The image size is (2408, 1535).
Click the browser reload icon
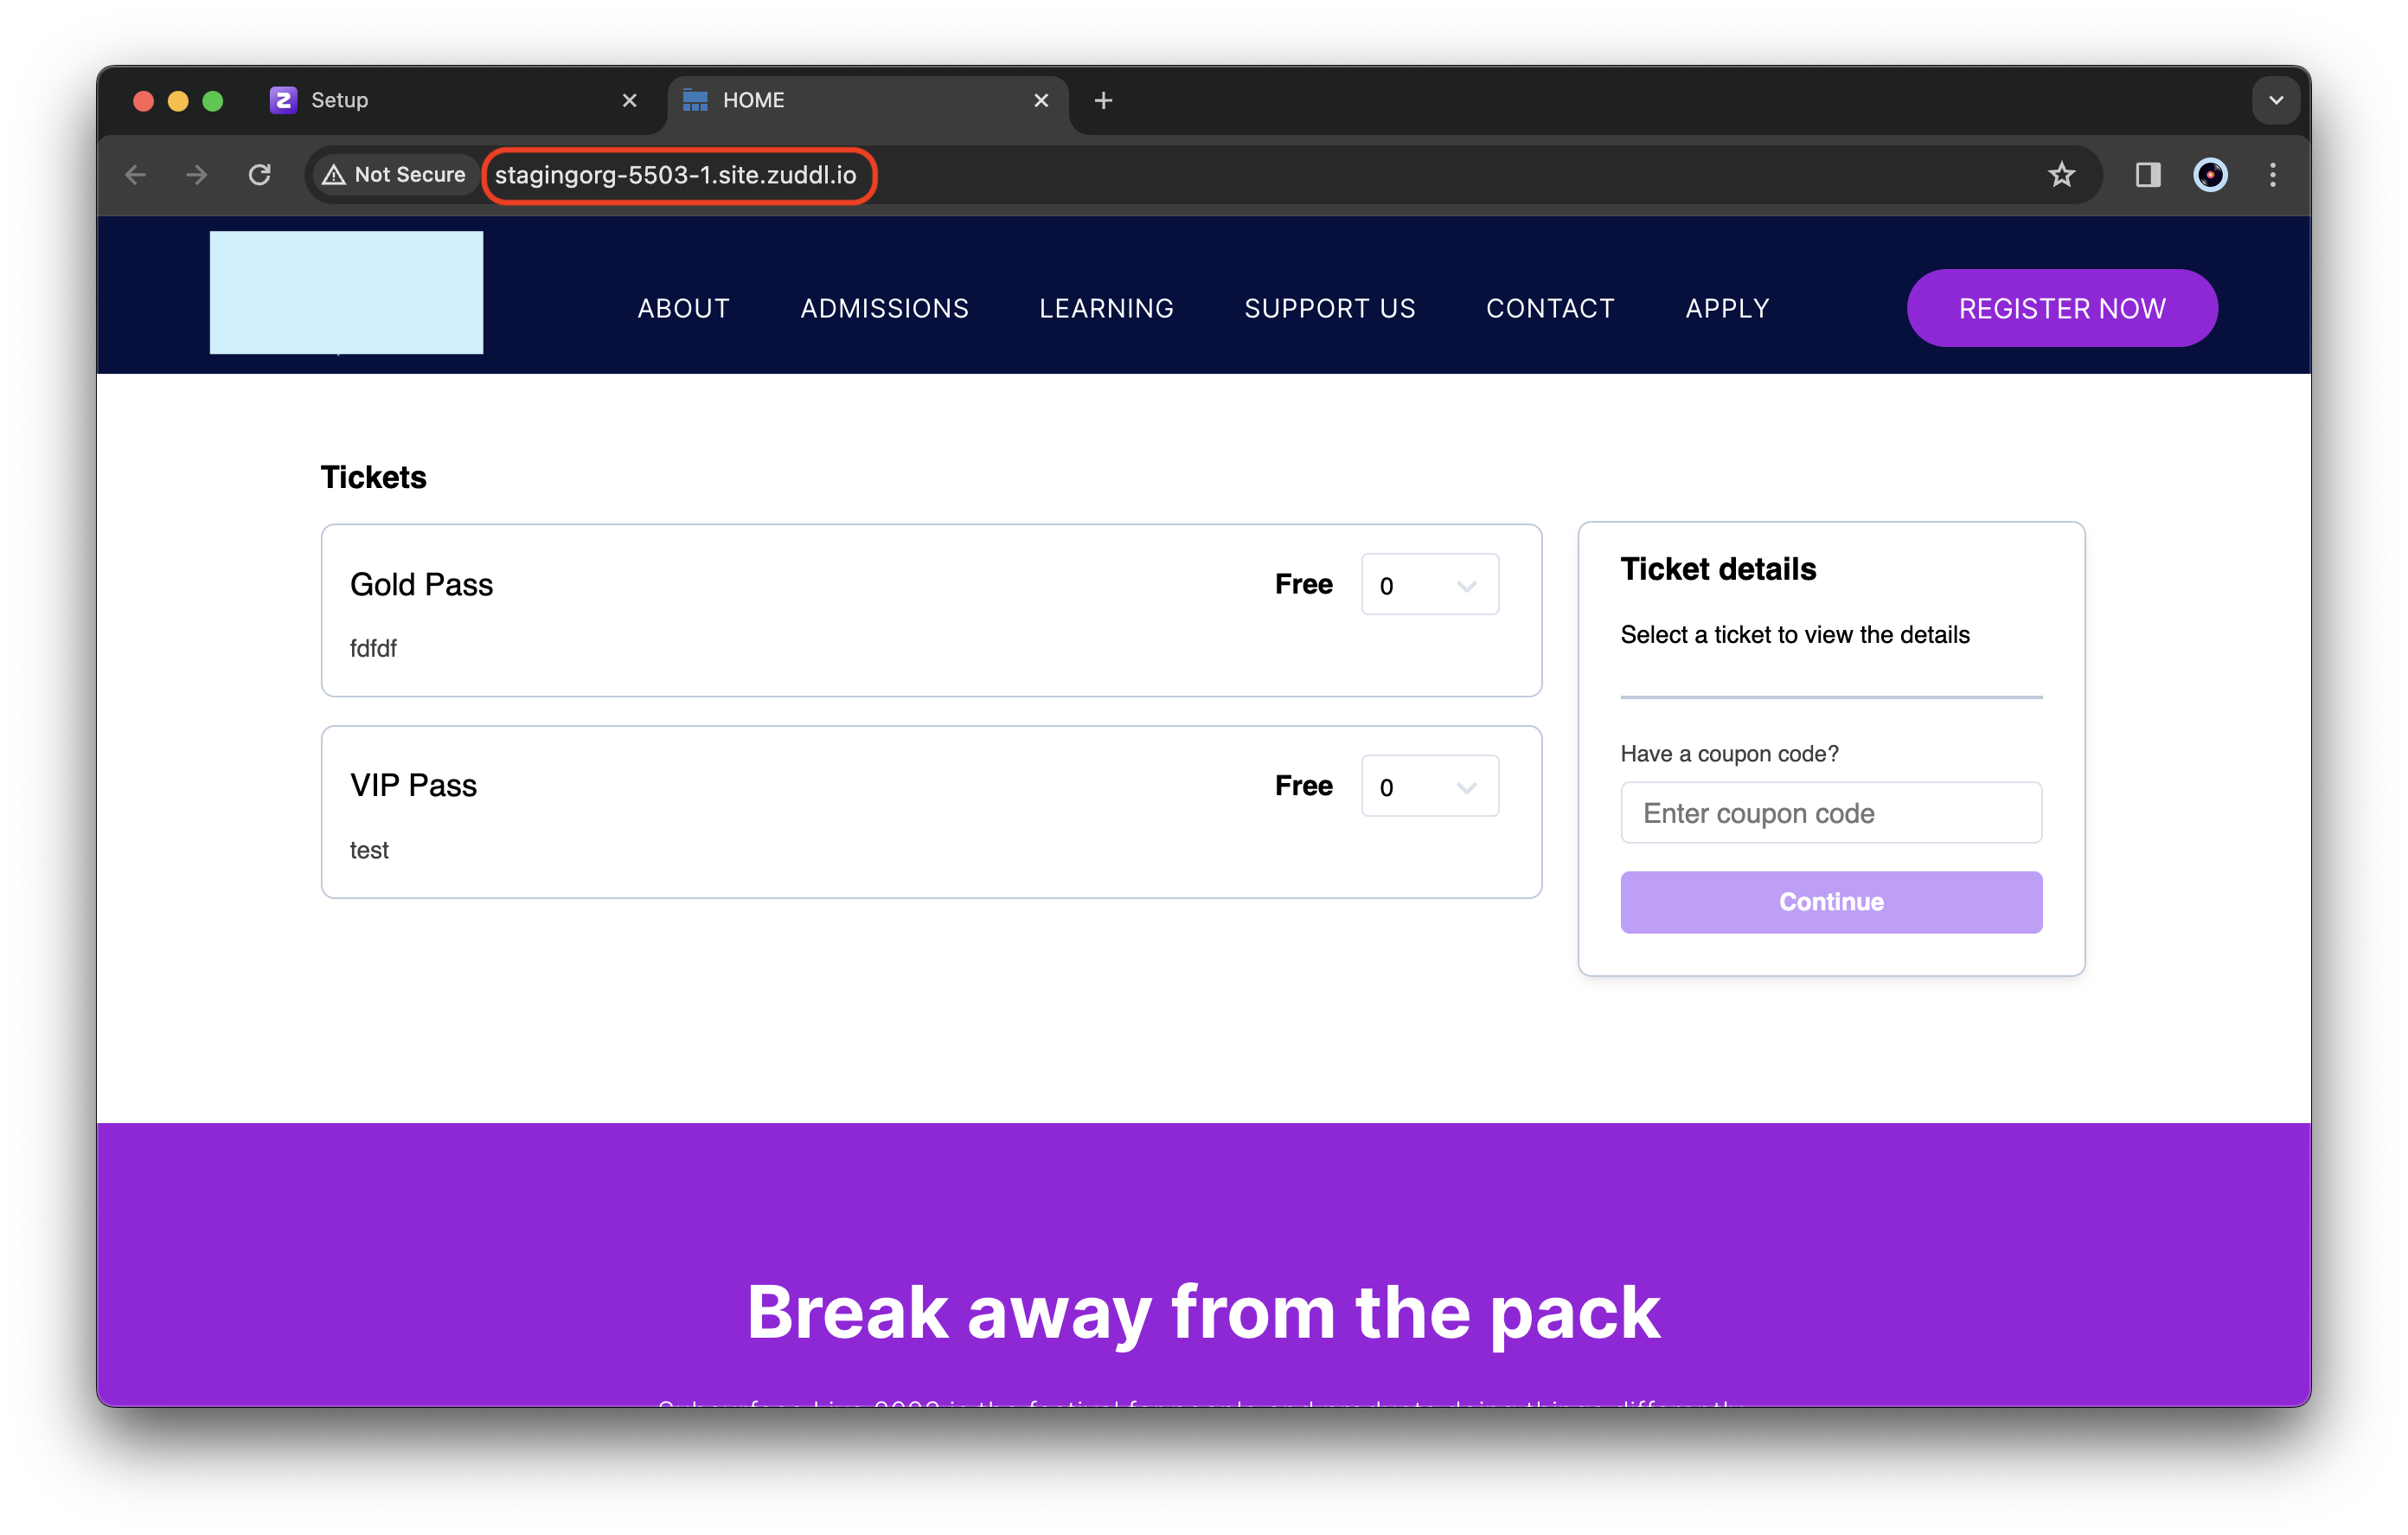260,175
